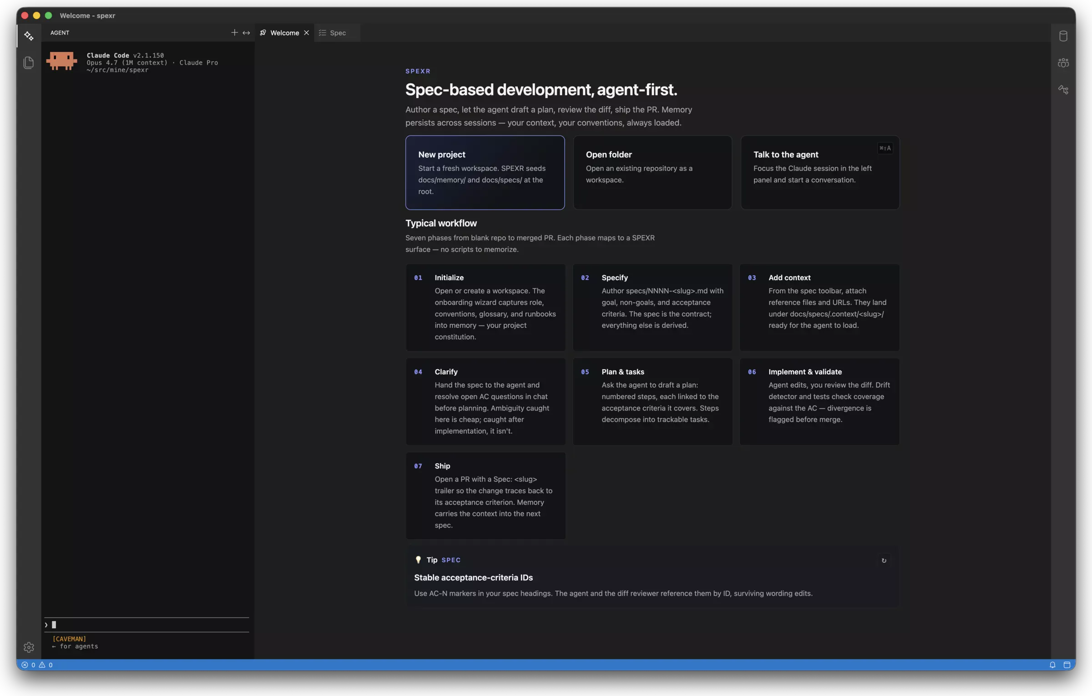Select the 05 Plan & tasks workflow card
This screenshot has width=1092, height=696.
pos(652,401)
